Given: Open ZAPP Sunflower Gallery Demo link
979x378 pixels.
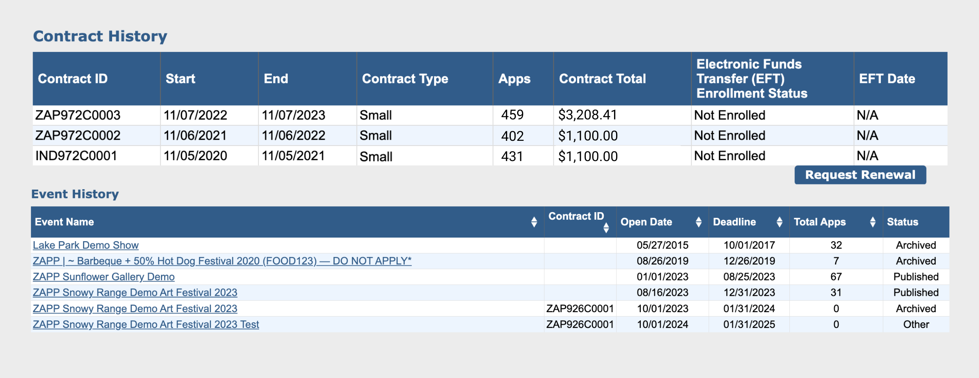Looking at the screenshot, I should 103,277.
